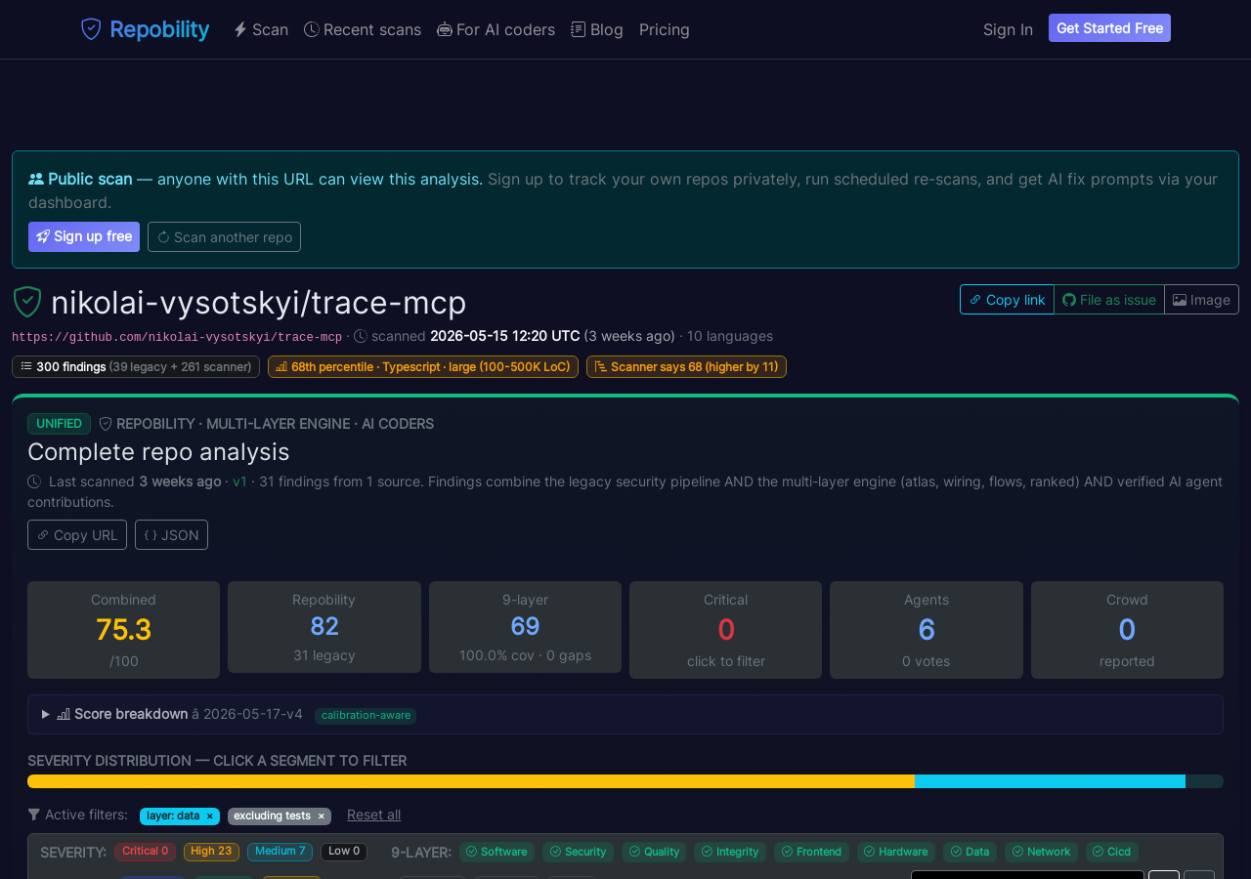Click the Image export button
This screenshot has width=1251, height=879.
tap(1201, 300)
